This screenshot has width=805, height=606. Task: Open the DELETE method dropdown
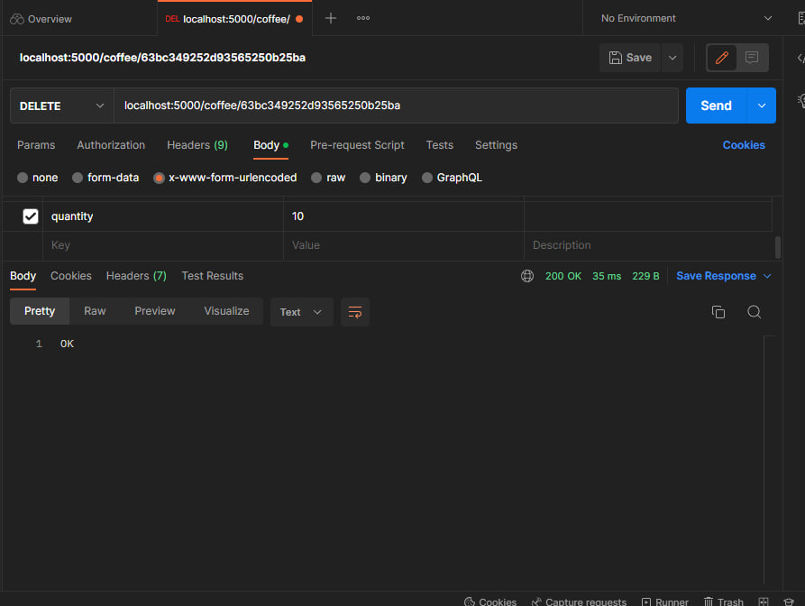(x=60, y=106)
